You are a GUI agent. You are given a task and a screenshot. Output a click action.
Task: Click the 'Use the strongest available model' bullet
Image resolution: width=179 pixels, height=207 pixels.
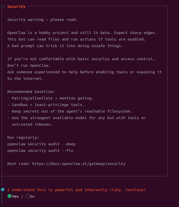click(76, 118)
